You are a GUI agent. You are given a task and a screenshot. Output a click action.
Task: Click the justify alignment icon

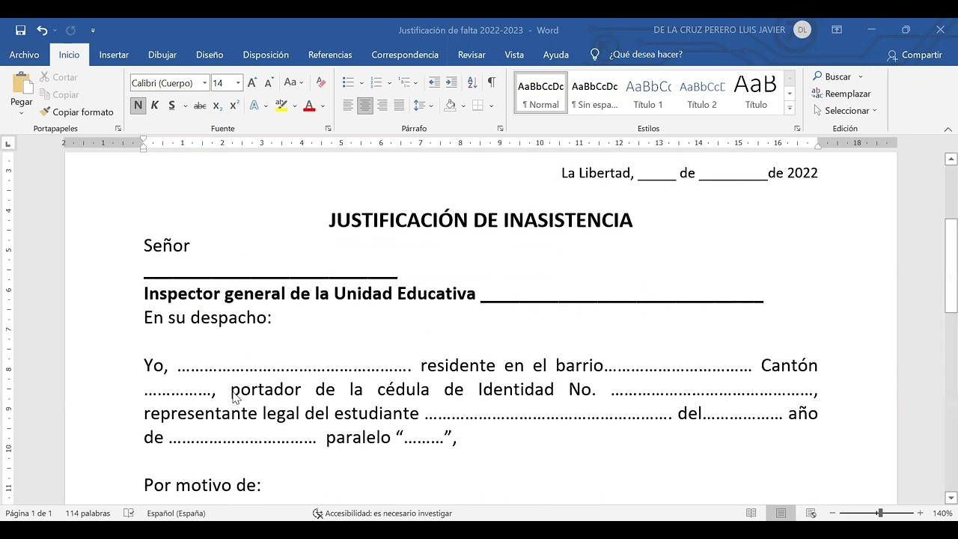click(x=399, y=105)
